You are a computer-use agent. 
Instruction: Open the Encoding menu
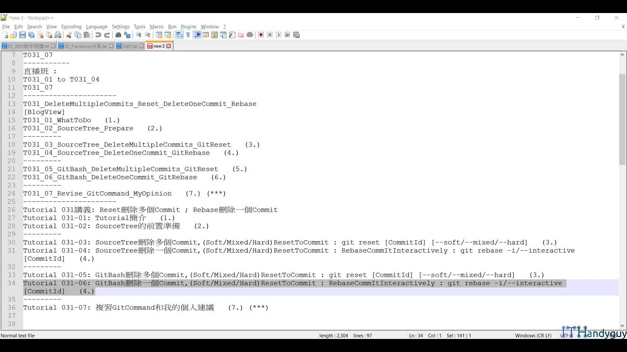(x=71, y=27)
